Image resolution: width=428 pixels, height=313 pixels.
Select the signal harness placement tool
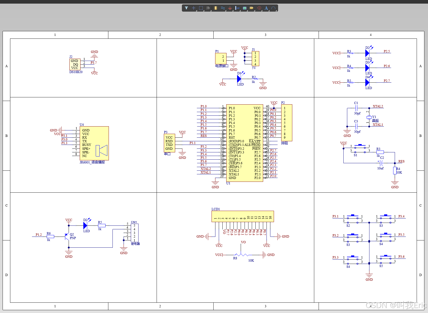[237, 8]
